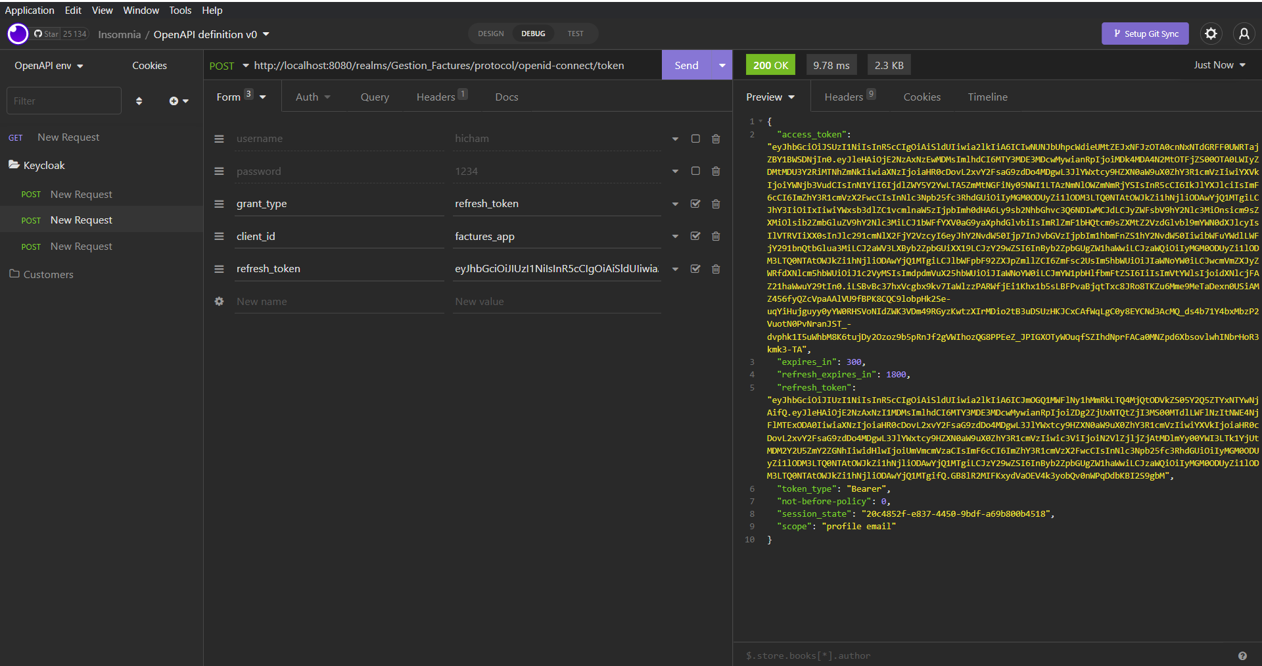Click the Keycloak folder icon
1262x666 pixels.
tap(14, 164)
